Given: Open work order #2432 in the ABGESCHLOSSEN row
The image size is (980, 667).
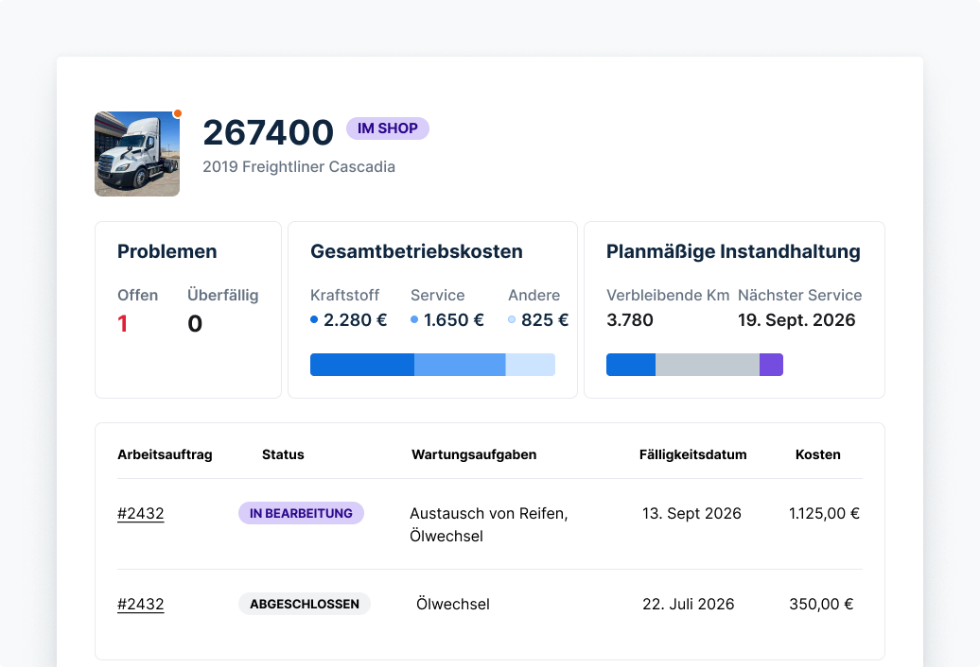Looking at the screenshot, I should point(141,604).
